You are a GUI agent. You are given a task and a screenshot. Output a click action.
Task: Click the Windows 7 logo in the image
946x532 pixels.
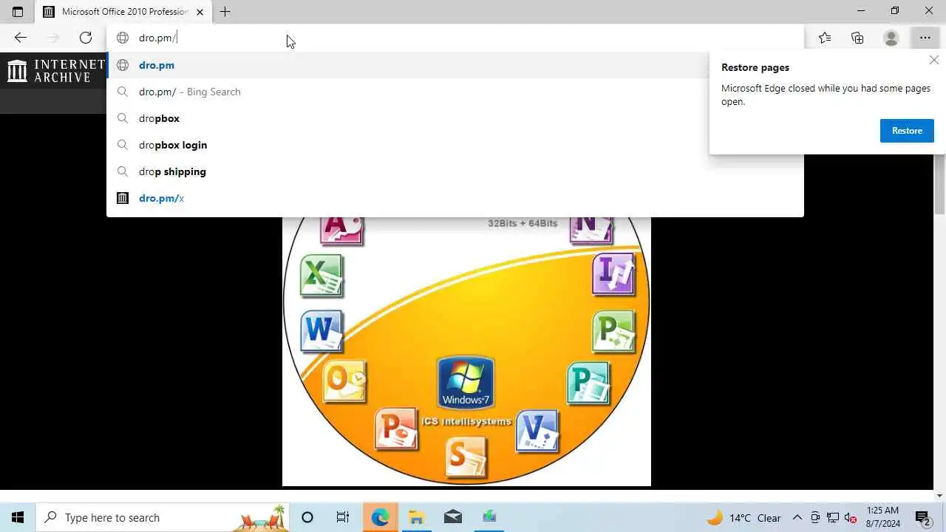click(x=466, y=382)
